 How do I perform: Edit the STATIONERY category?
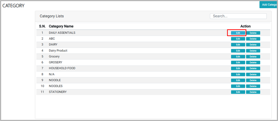coord(238,92)
